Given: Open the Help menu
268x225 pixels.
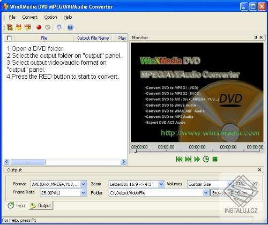Looking at the screenshot, I should click(x=68, y=17).
